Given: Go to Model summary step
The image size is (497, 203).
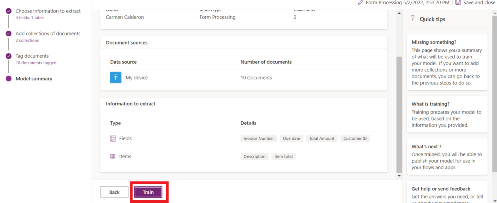Looking at the screenshot, I should click(34, 79).
